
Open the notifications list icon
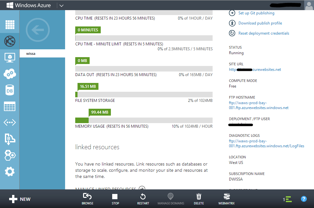coord(288,199)
